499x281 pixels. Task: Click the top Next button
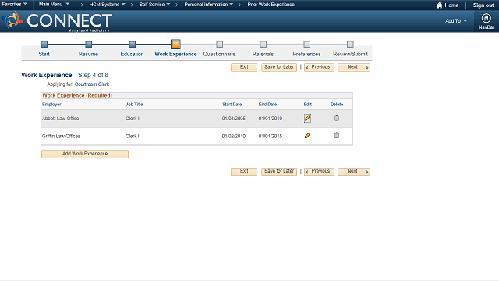pyautogui.click(x=354, y=67)
